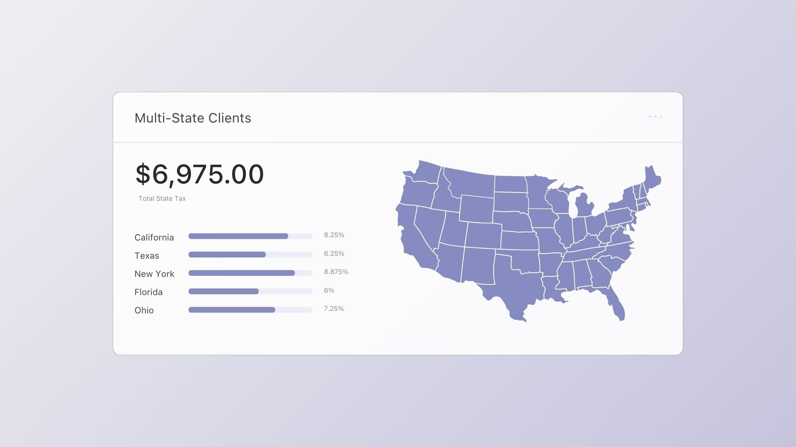Click the California tax rate progress bar
The height and width of the screenshot is (447, 796).
click(250, 236)
